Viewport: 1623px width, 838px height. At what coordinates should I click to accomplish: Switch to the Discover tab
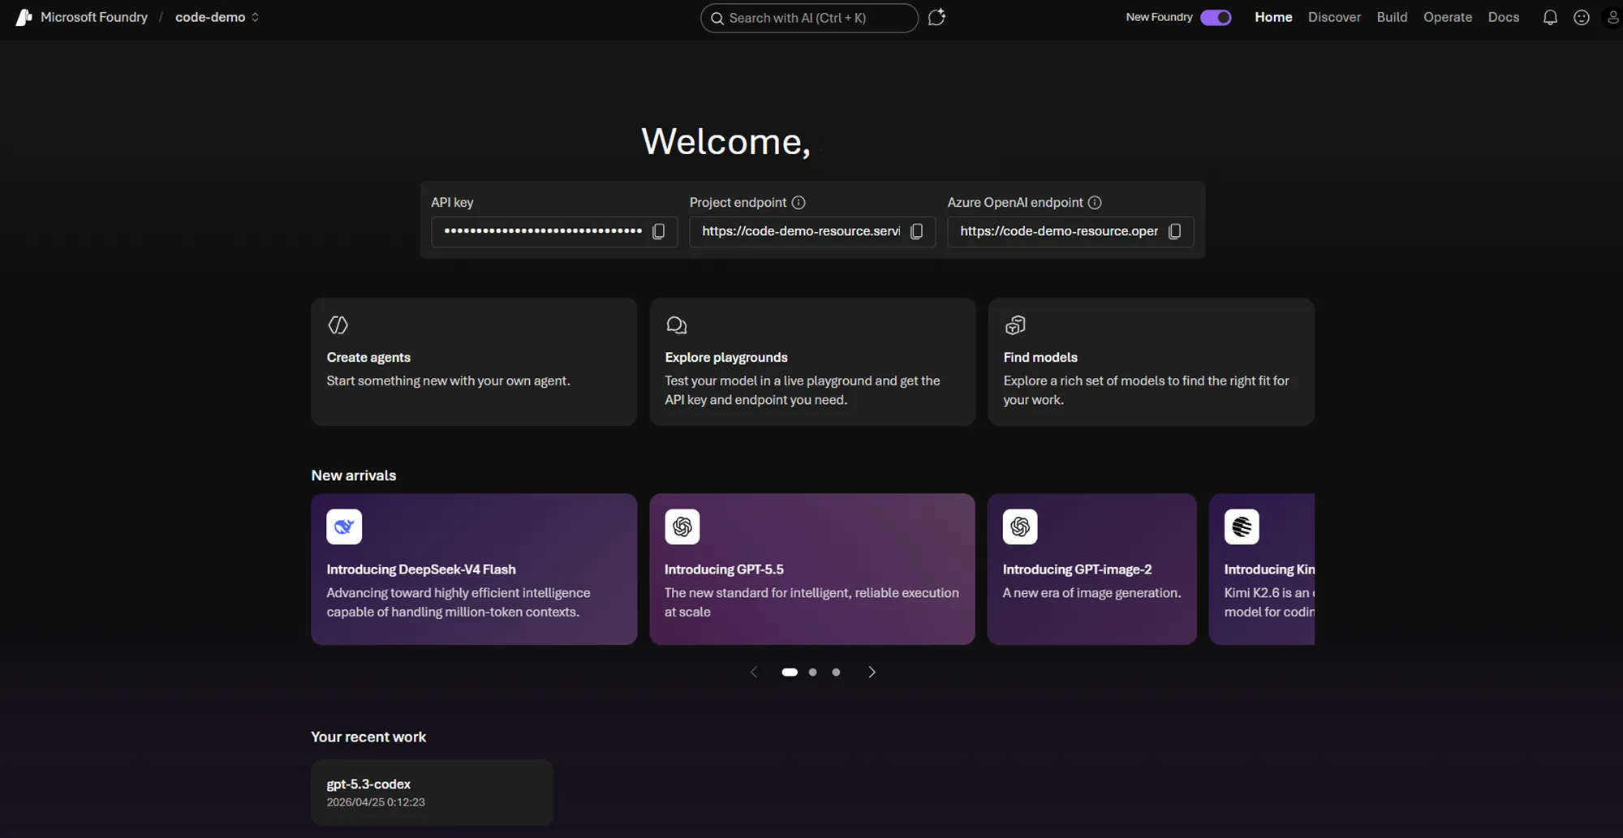(x=1334, y=17)
